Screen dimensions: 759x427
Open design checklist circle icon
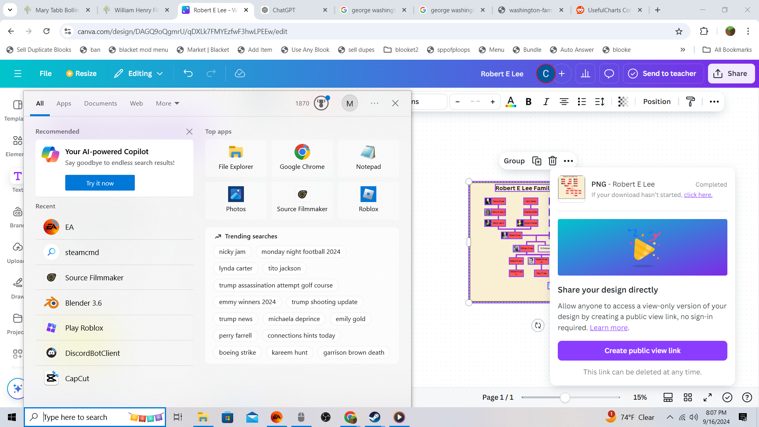click(727, 397)
